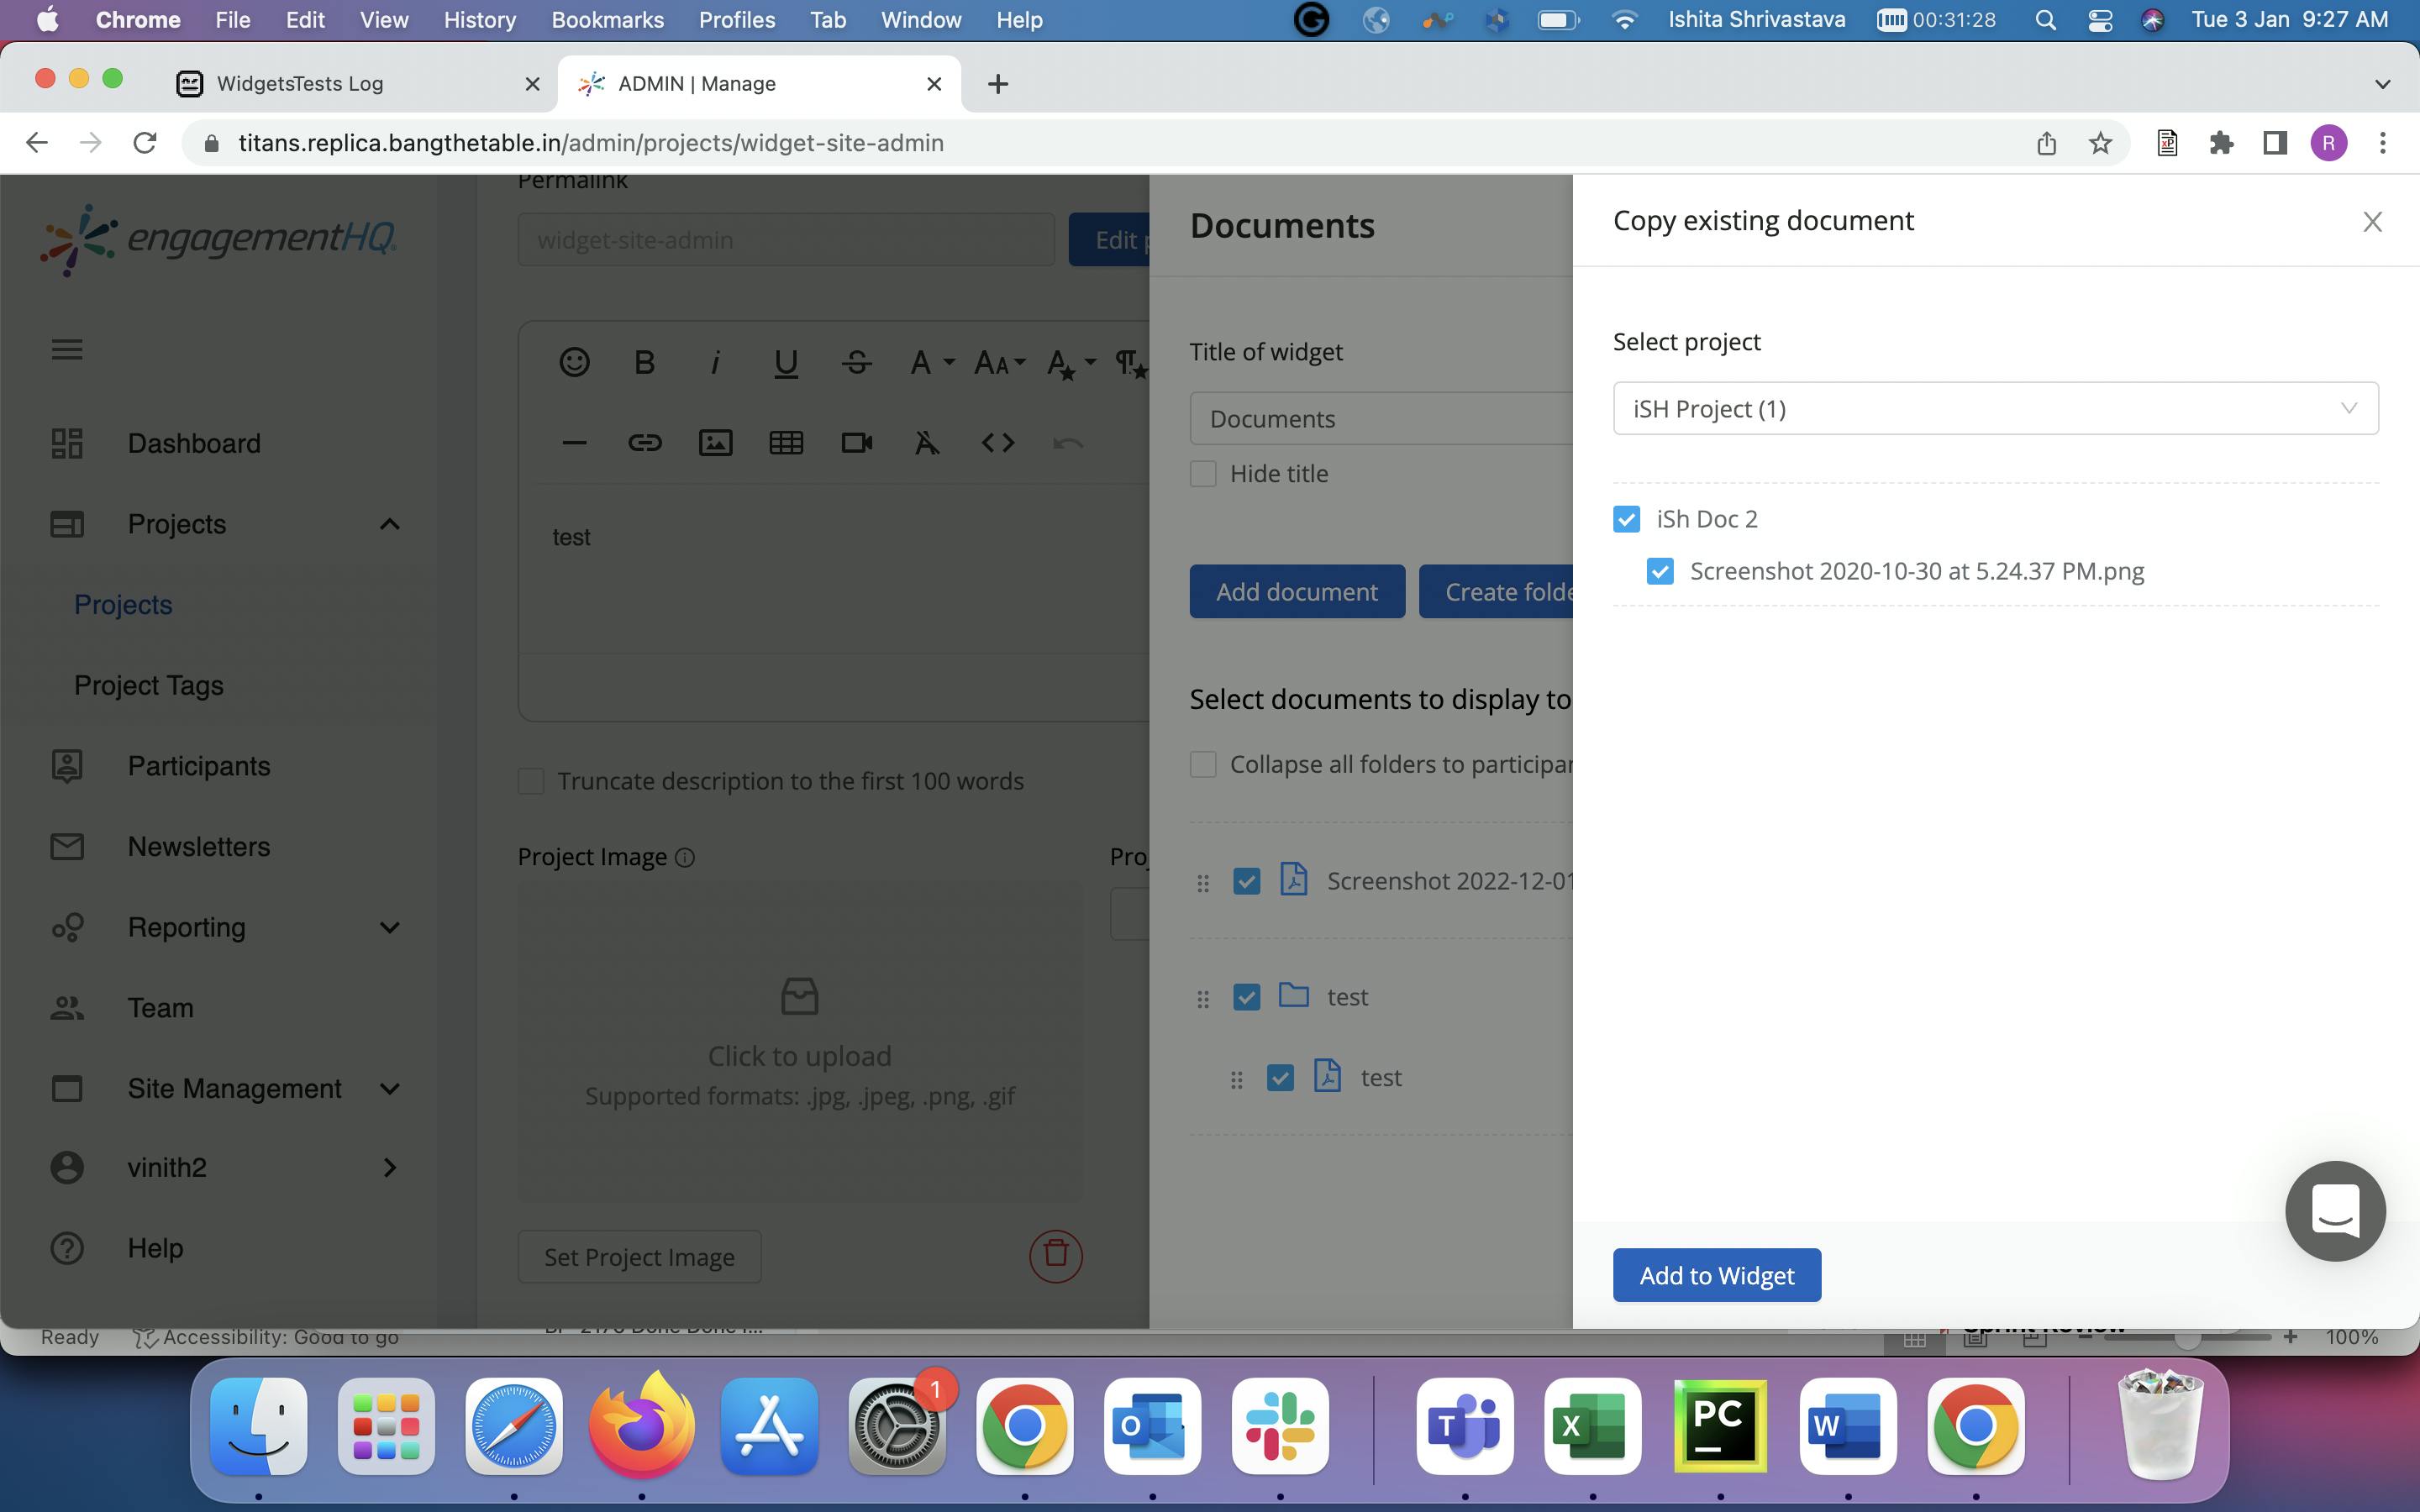Select the insert table icon
The image size is (2420, 1512).
[786, 443]
